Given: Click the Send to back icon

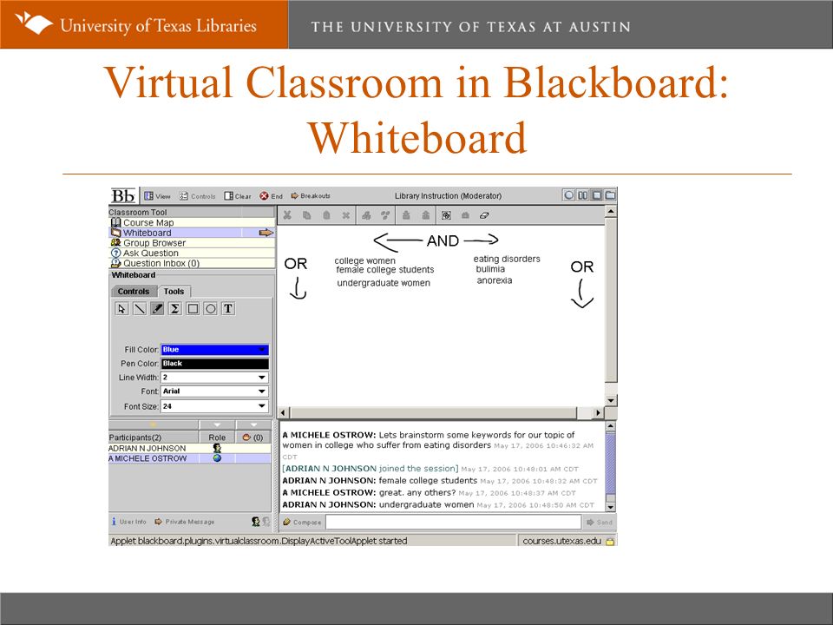Looking at the screenshot, I should [x=425, y=215].
